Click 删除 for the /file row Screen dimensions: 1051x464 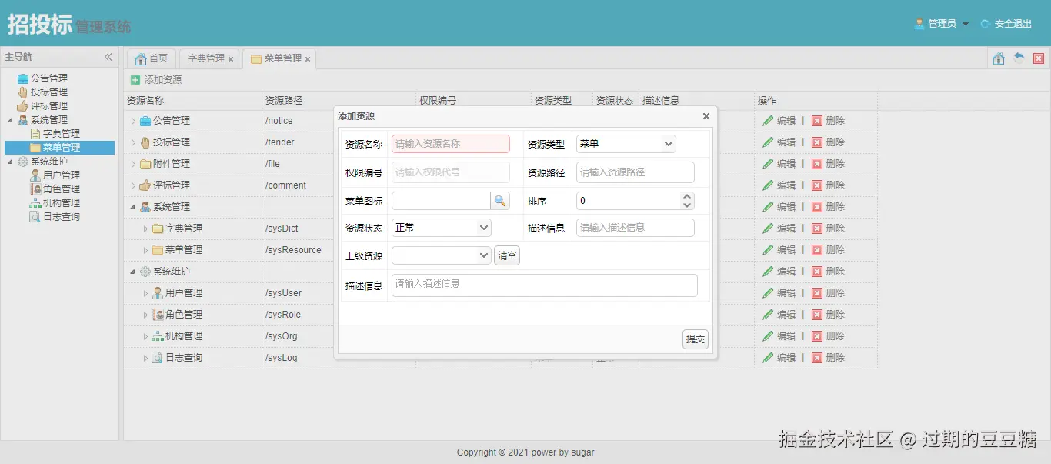tap(829, 164)
